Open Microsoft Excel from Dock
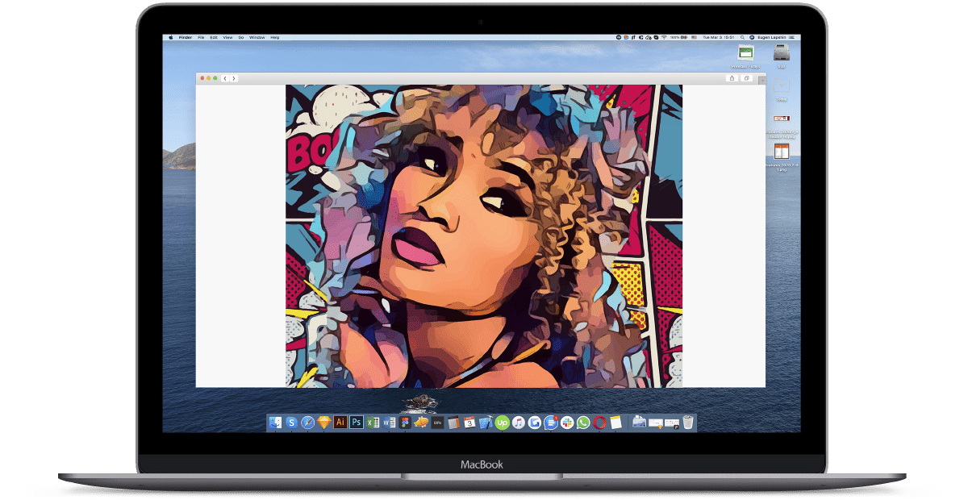Image resolution: width=968 pixels, height=500 pixels. pos(372,422)
